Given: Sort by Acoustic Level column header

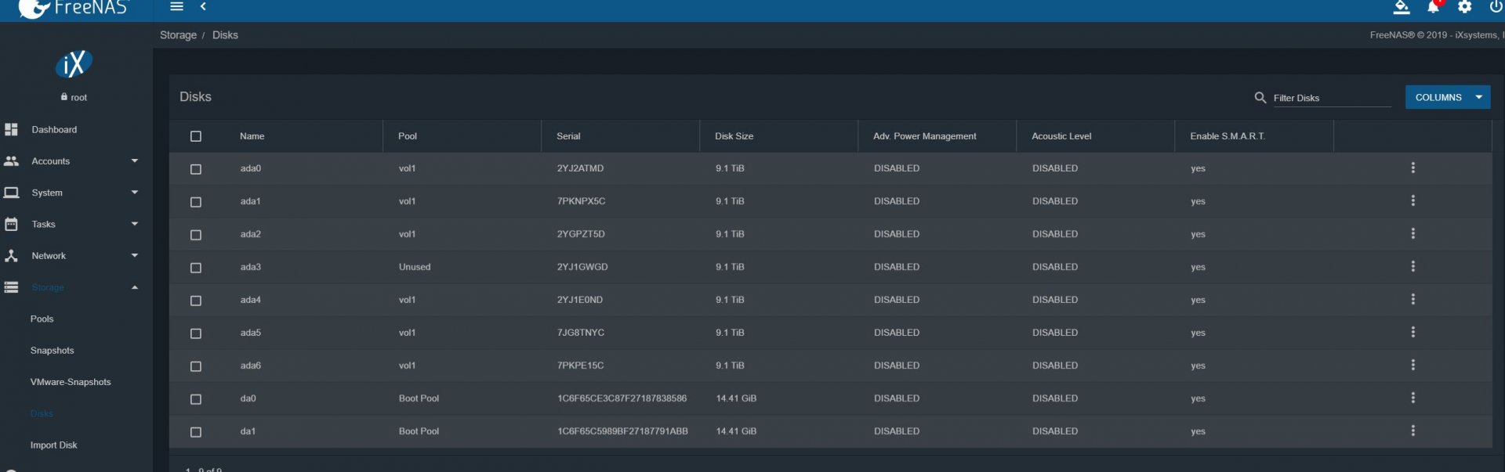Looking at the screenshot, I should click(x=1061, y=136).
